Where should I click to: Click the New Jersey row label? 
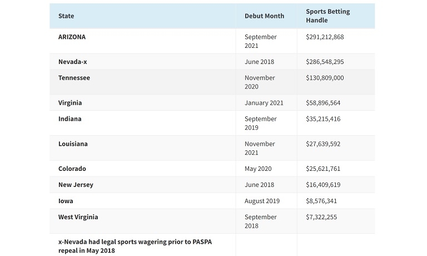(76, 185)
